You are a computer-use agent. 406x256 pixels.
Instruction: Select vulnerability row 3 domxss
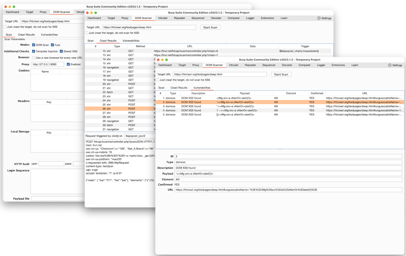(280, 106)
